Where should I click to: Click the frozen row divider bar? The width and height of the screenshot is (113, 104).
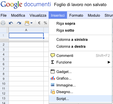coord(4,40)
